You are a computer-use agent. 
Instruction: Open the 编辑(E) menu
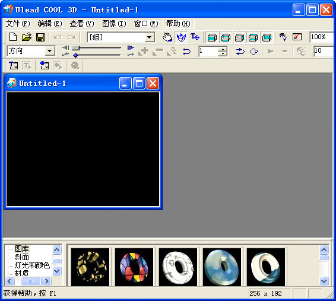(50, 24)
